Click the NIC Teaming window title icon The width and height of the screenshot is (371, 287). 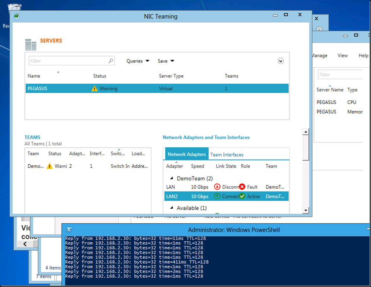click(16, 16)
